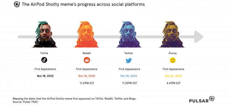Click the PULSAR wordmark text

pos(199,101)
